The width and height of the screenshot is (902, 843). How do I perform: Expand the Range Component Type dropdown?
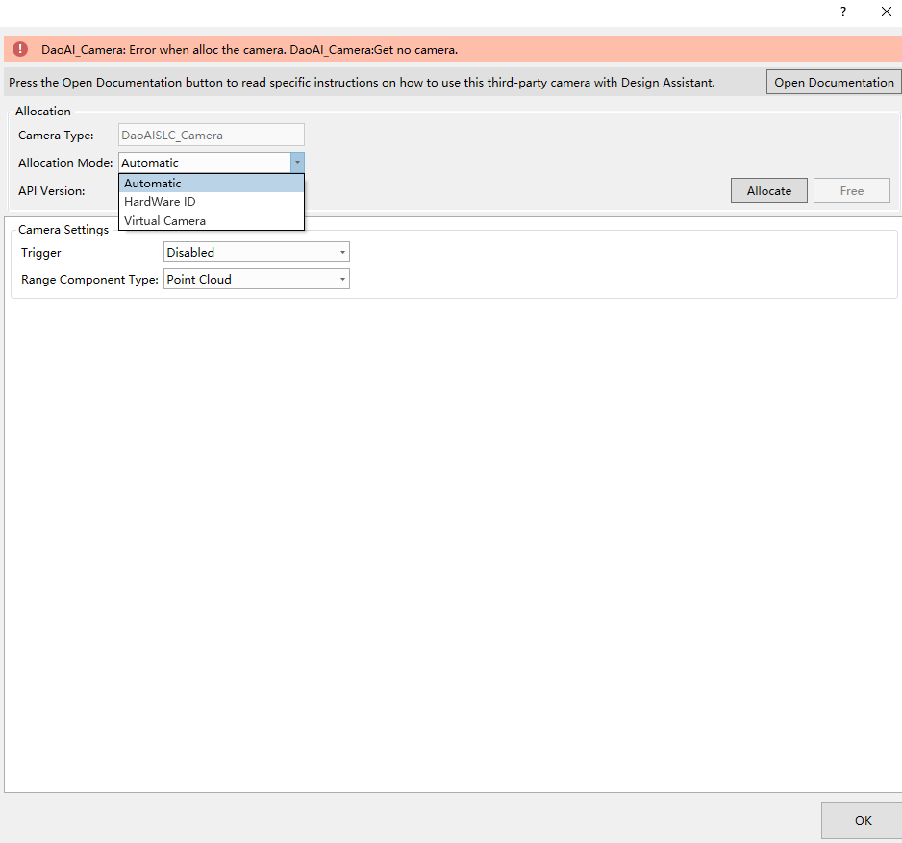click(x=256, y=280)
